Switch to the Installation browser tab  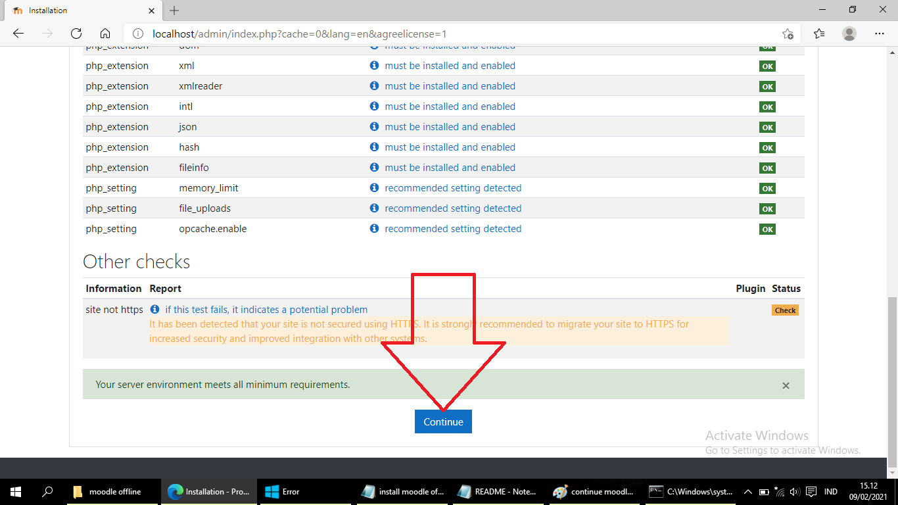[x=79, y=11]
